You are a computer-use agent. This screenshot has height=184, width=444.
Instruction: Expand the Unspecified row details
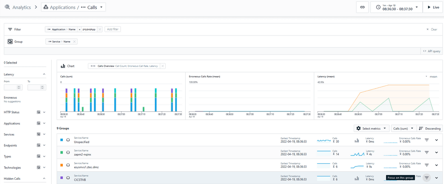pos(436,140)
